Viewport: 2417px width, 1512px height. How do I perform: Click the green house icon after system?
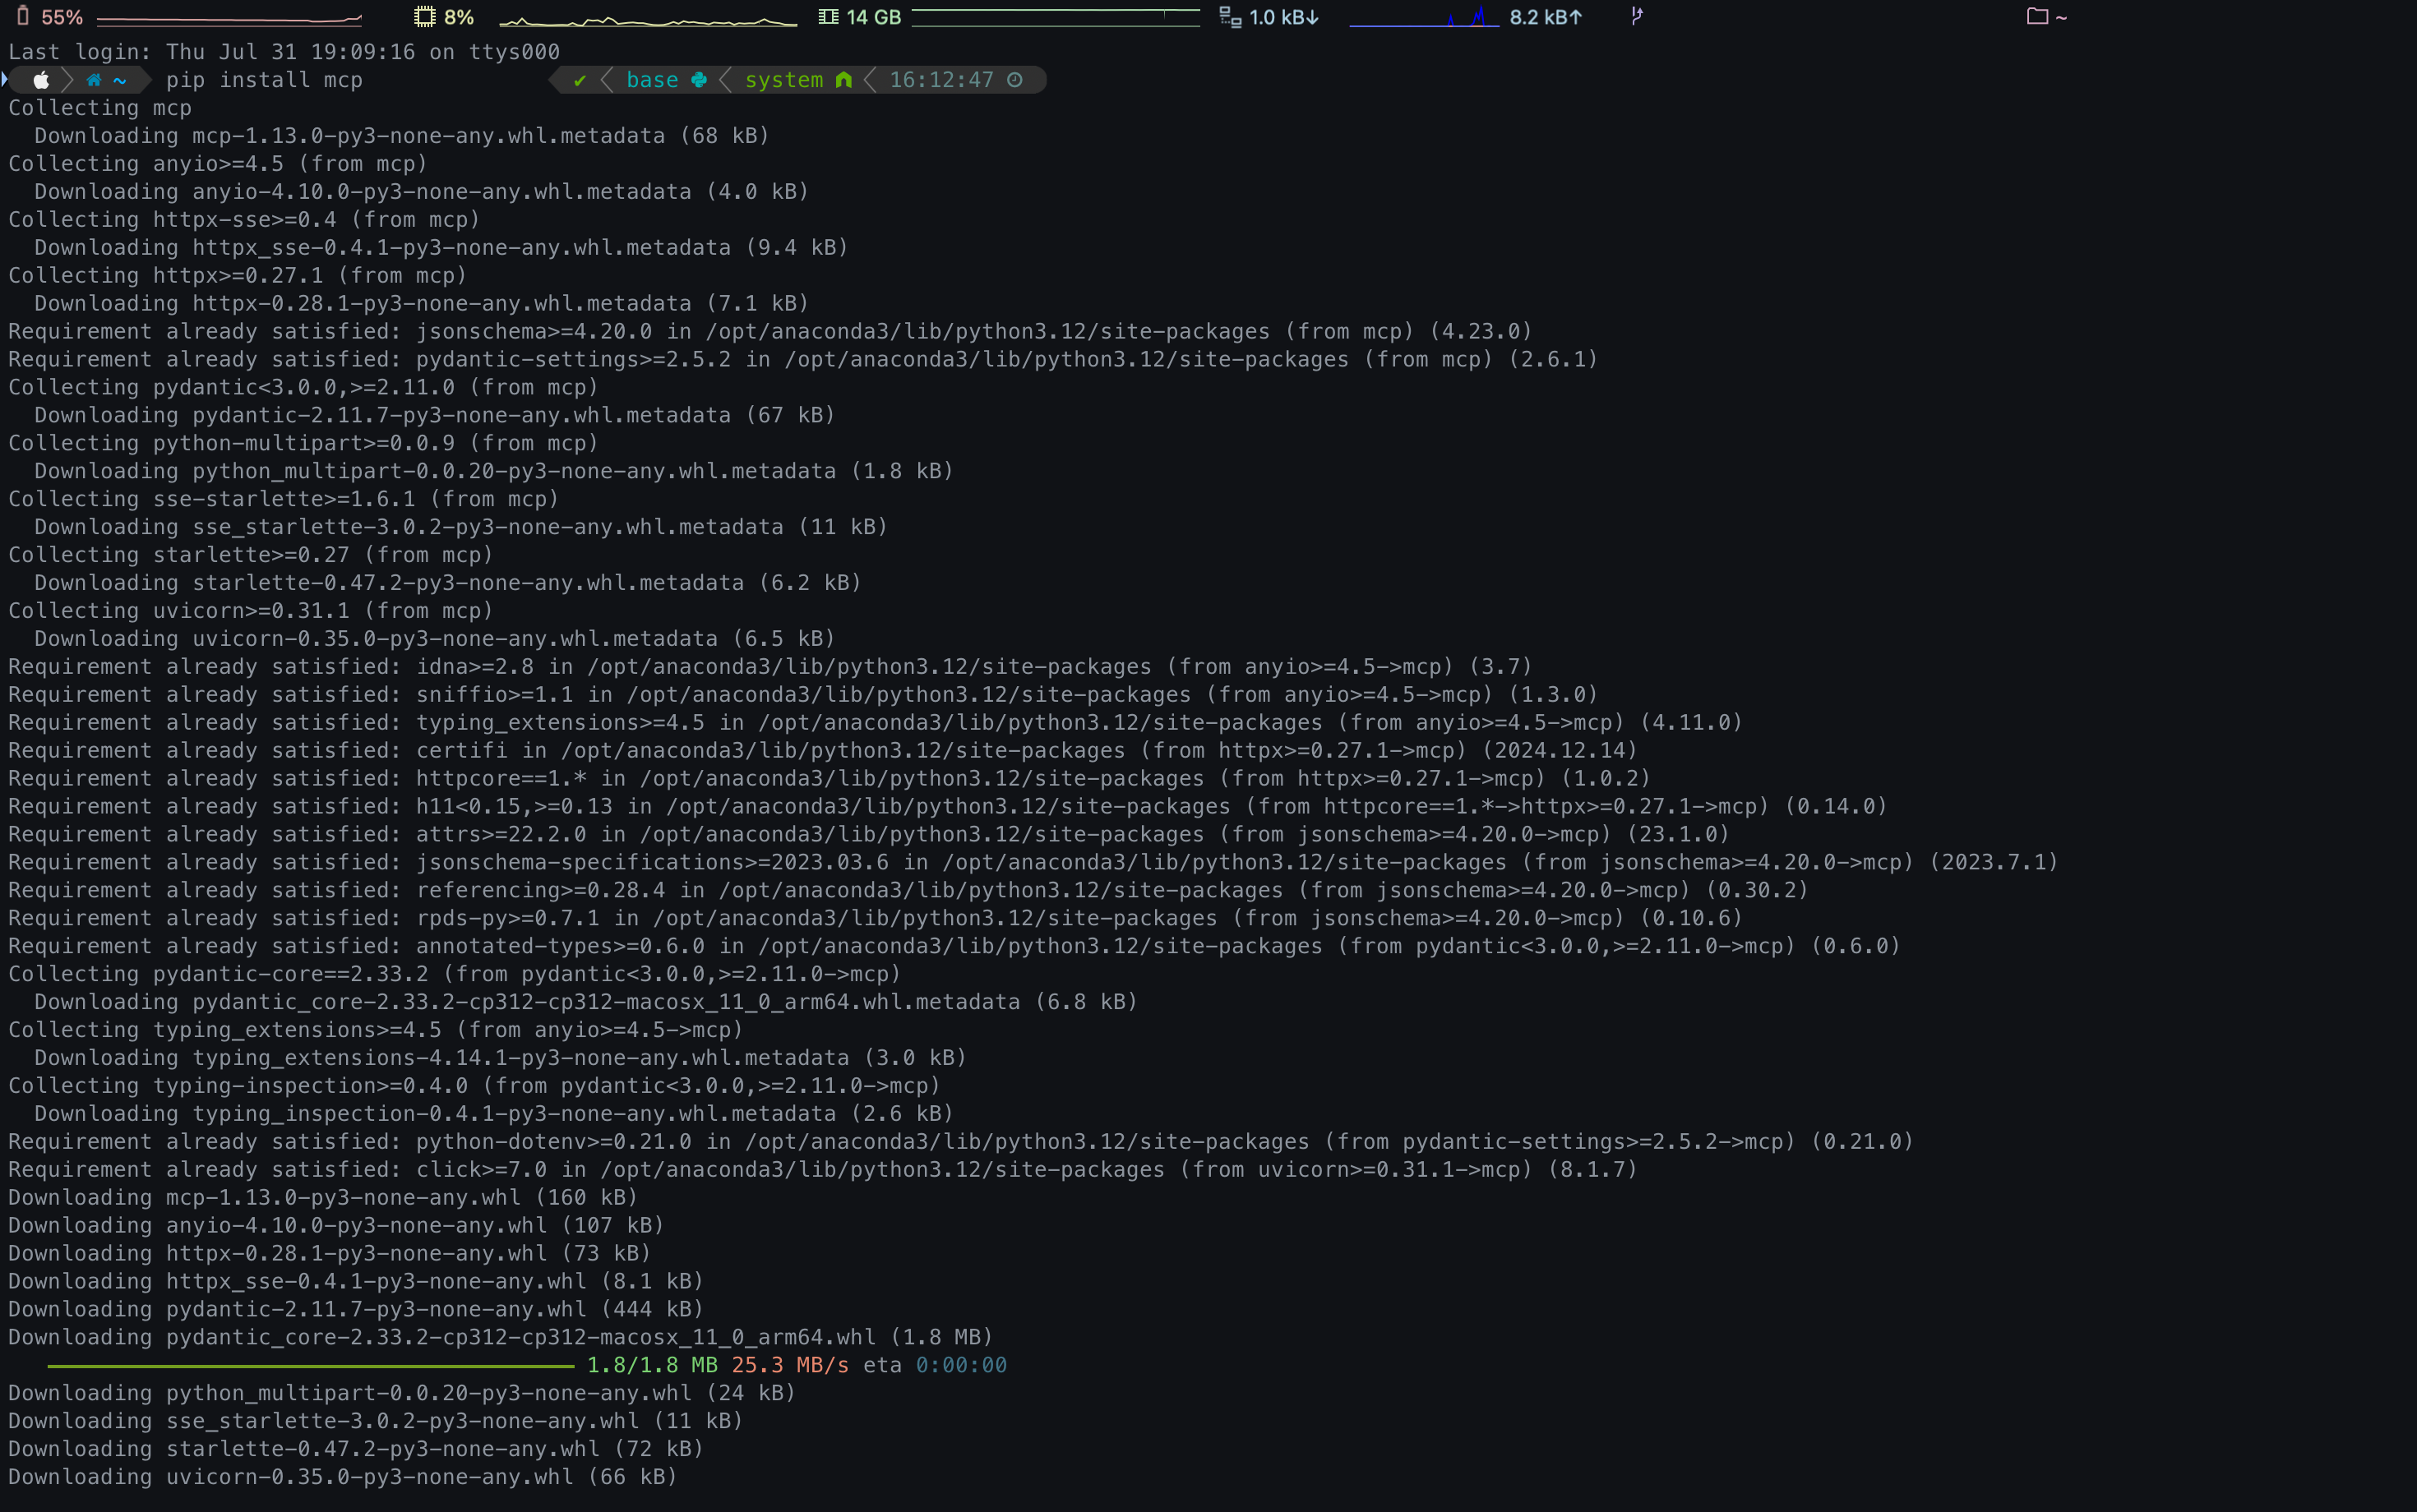[x=843, y=80]
